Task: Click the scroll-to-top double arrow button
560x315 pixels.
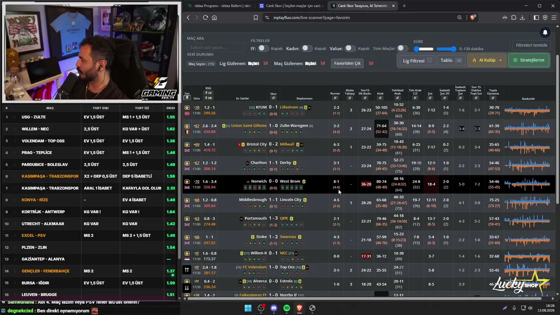Action: click(187, 270)
